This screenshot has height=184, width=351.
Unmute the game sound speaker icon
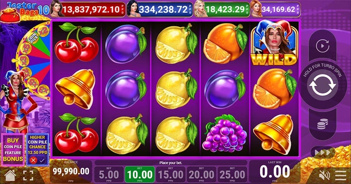(325, 175)
